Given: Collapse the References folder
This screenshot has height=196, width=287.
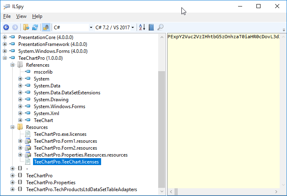Looking at the screenshot, I should click(13, 65).
